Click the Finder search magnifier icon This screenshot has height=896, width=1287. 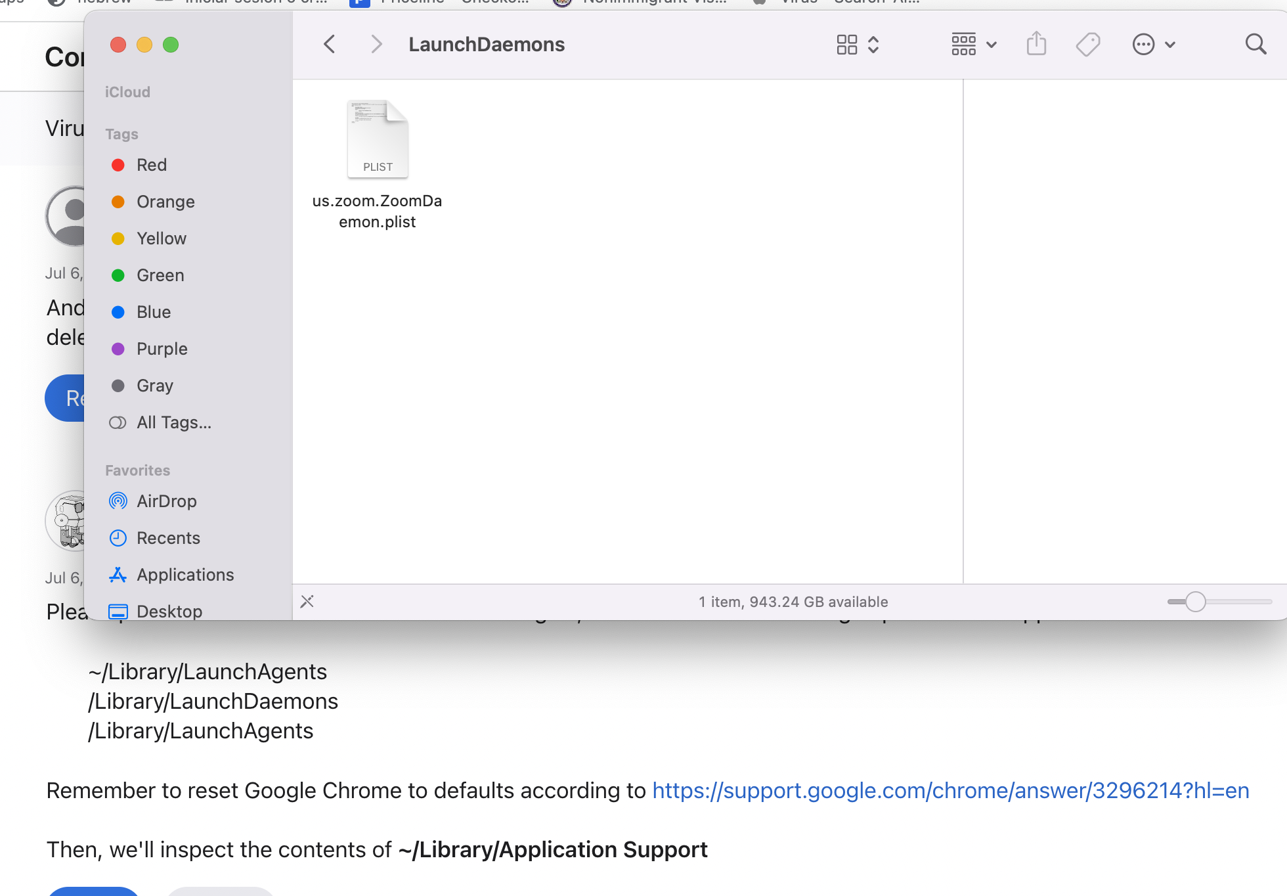coord(1255,45)
